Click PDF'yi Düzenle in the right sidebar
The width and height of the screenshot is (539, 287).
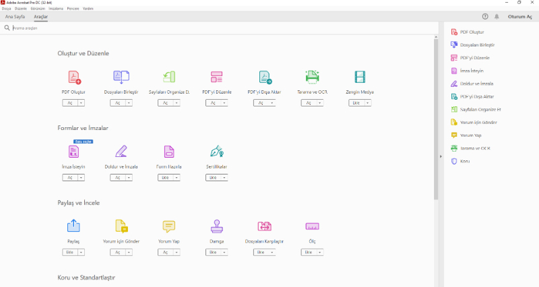coord(470,58)
